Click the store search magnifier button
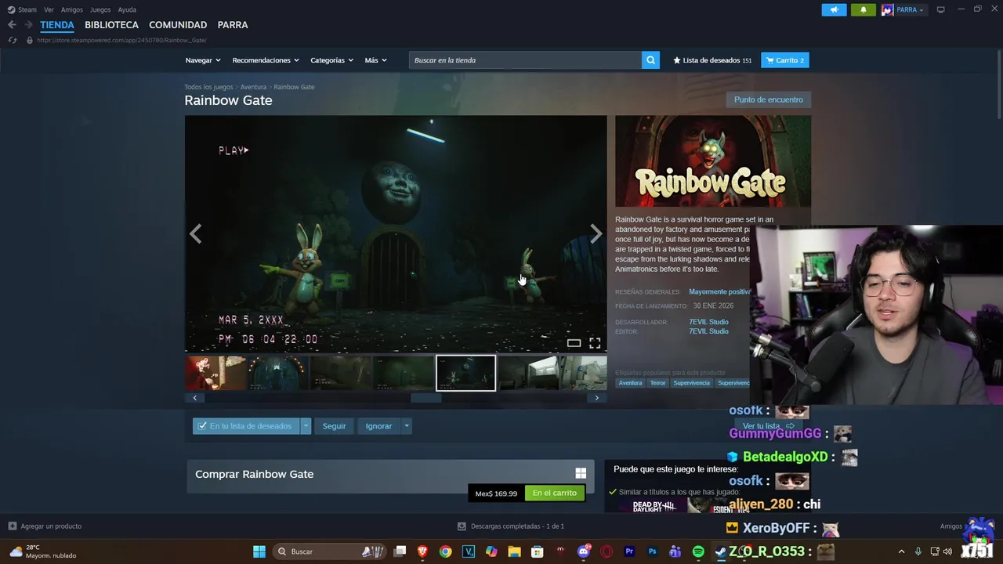 pyautogui.click(x=650, y=60)
